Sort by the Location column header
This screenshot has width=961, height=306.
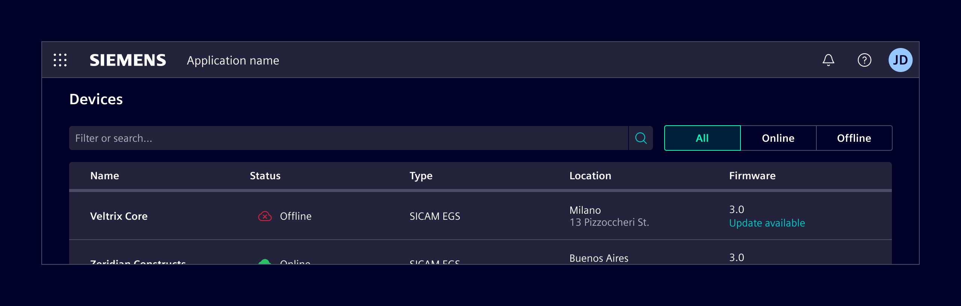[590, 176]
